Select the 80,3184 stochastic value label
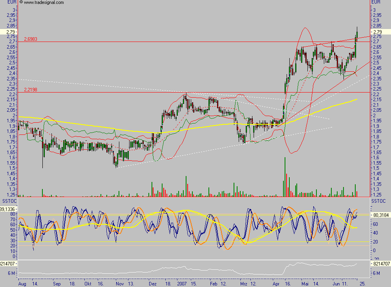This screenshot has height=287, width=391. tap(381, 215)
